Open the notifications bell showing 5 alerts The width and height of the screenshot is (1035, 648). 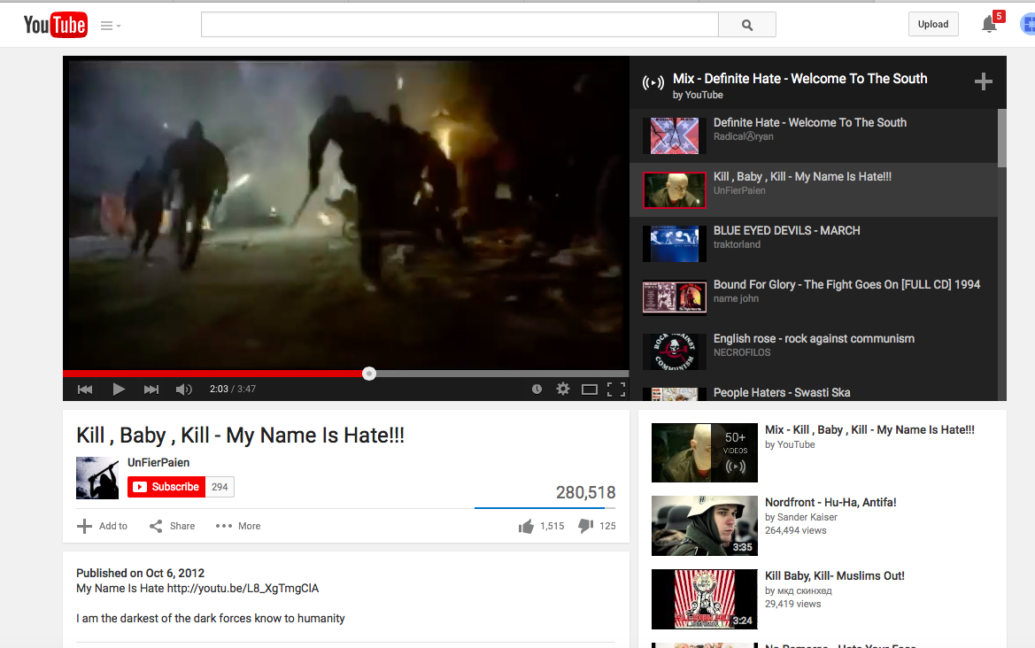[990, 25]
